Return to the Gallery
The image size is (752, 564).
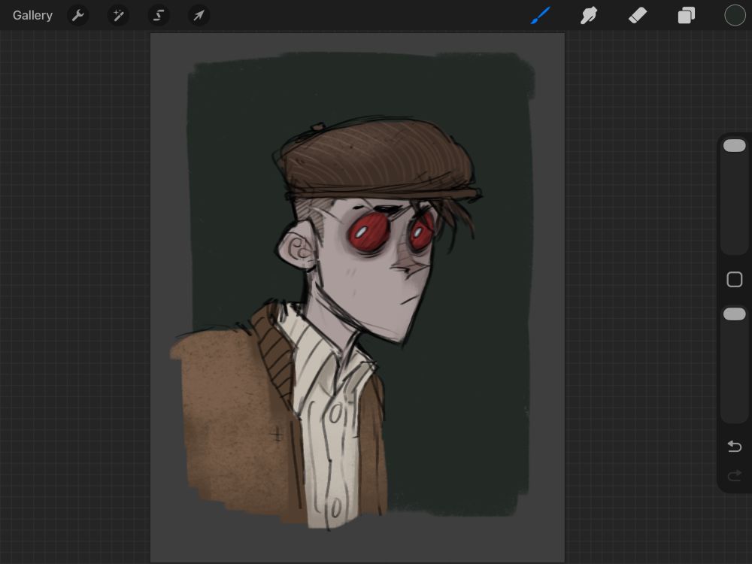pos(32,15)
